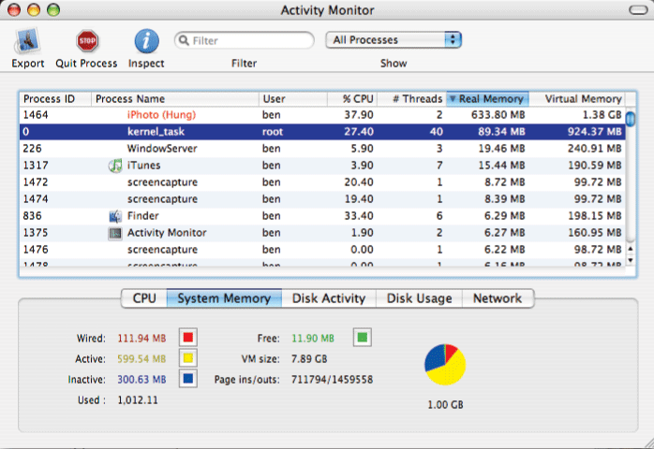The image size is (654, 449).
Task: Click the scrollbar down arrow in process list
Action: click(x=631, y=260)
